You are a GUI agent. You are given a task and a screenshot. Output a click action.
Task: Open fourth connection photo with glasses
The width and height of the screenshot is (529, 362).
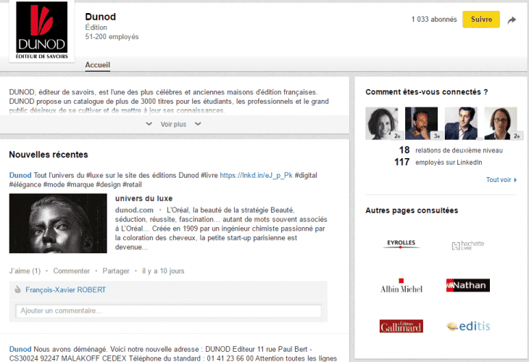point(501,123)
